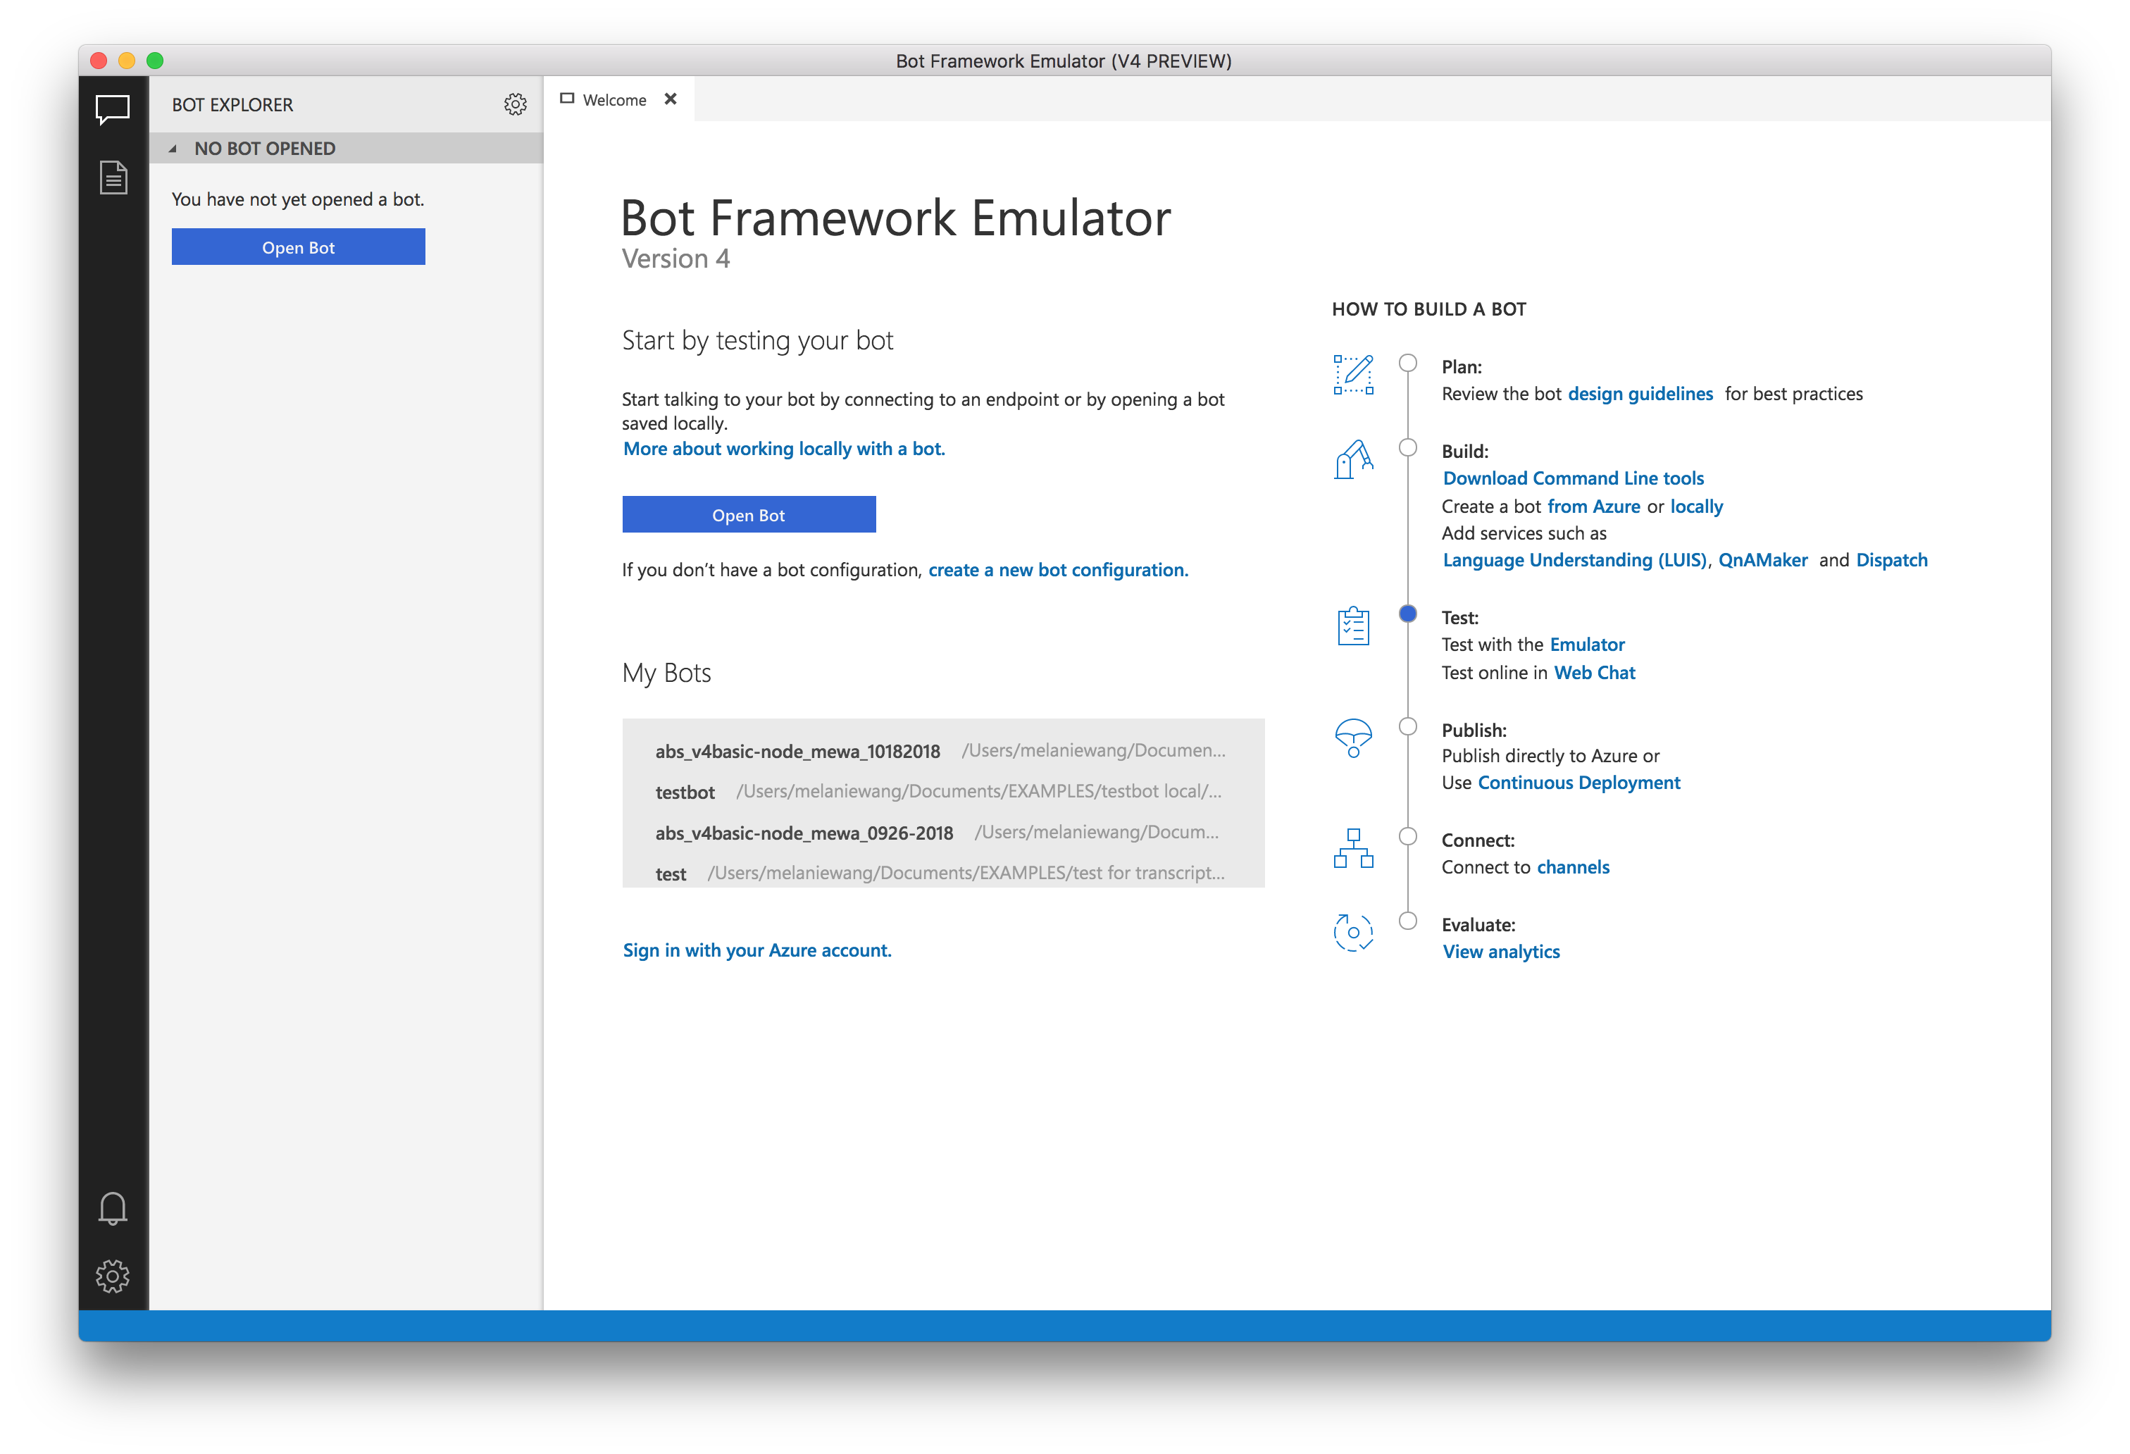Screen dimensions: 2130x1454
Task: Open abs_v4basic-node_mewa_0926-2018 bot
Action: (x=942, y=833)
